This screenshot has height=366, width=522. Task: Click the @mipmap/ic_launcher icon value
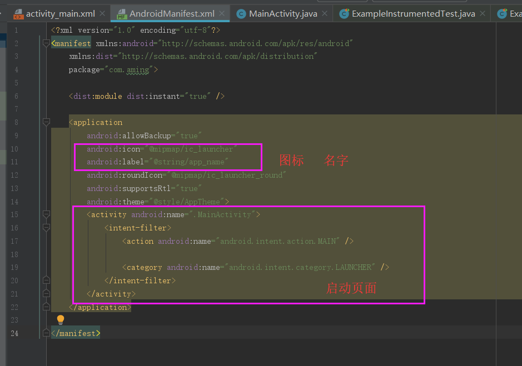(x=191, y=149)
